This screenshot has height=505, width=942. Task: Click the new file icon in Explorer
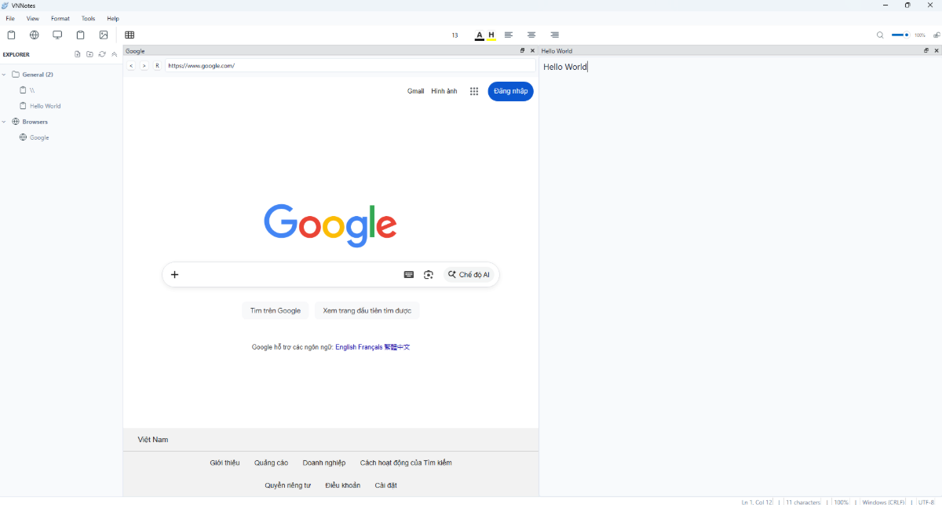(x=78, y=54)
